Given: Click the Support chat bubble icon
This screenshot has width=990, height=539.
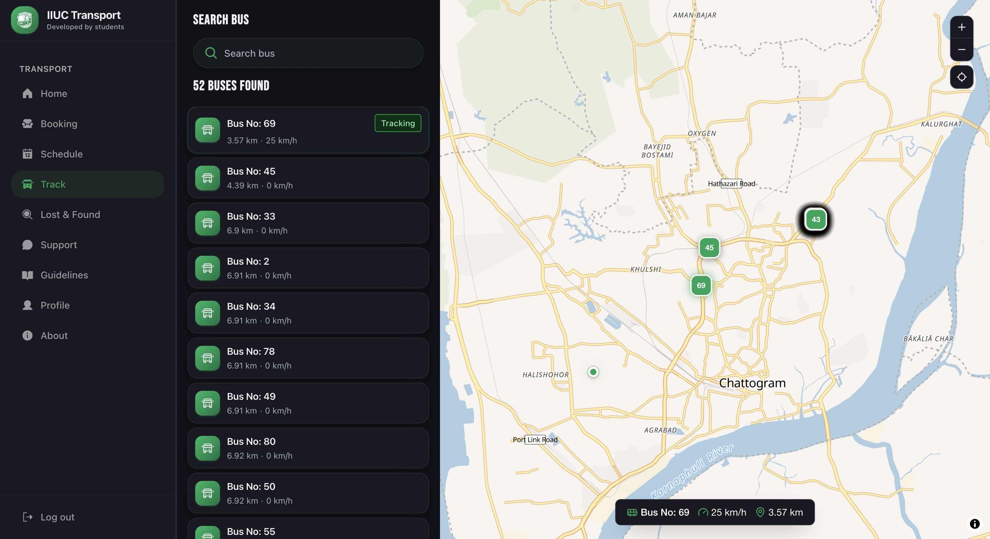Looking at the screenshot, I should pyautogui.click(x=27, y=245).
